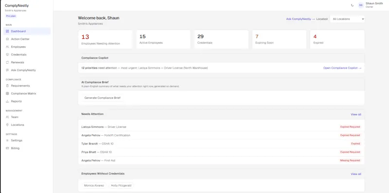Viewport: 389px width, 193px height.
Task: Click View all in Employees Without Credentials
Action: [x=356, y=174]
